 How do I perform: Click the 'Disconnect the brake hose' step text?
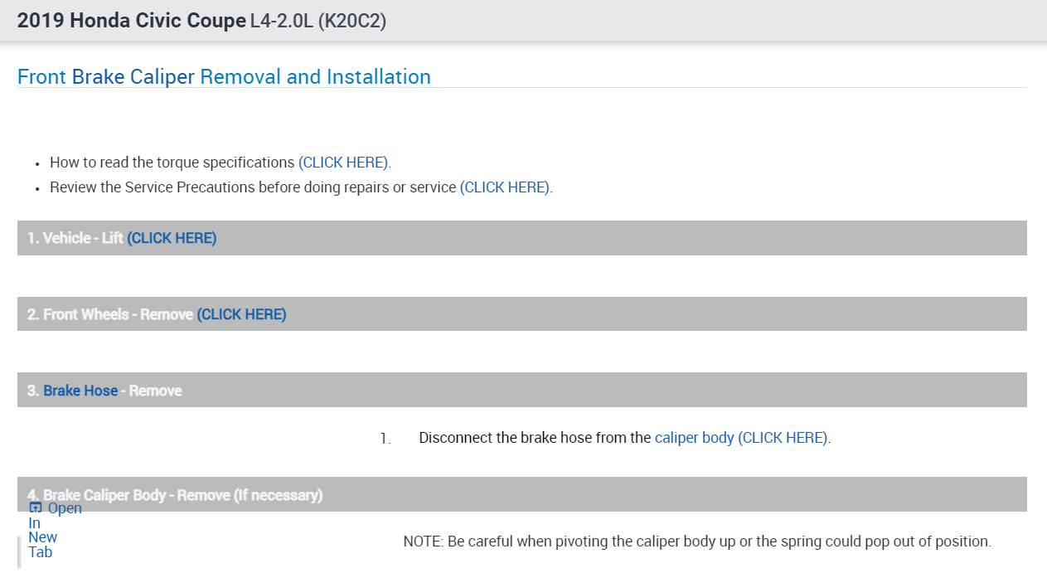[535, 438]
